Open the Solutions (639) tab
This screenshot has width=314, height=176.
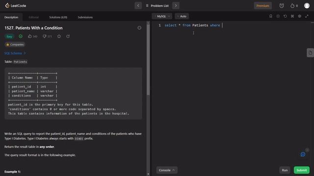pos(58,18)
